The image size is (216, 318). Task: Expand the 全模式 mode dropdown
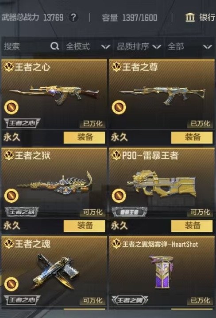(88, 46)
